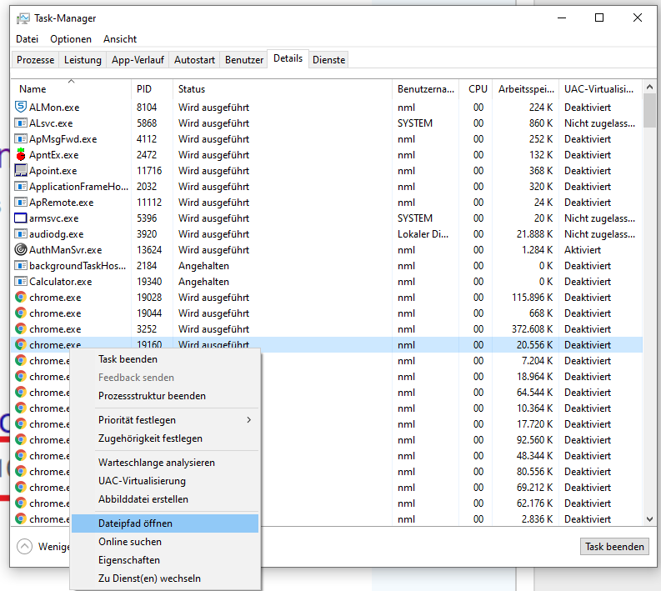
Task: Click Name column sort arrow
Action: 71,81
